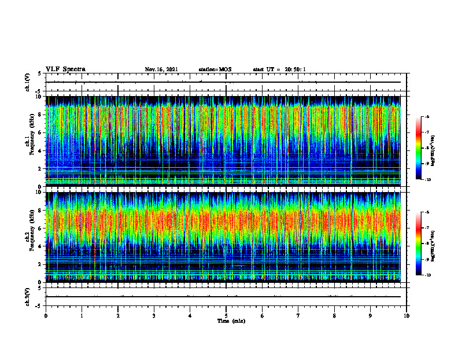Click the "-6" label on ch.1 color bar

coord(427,117)
